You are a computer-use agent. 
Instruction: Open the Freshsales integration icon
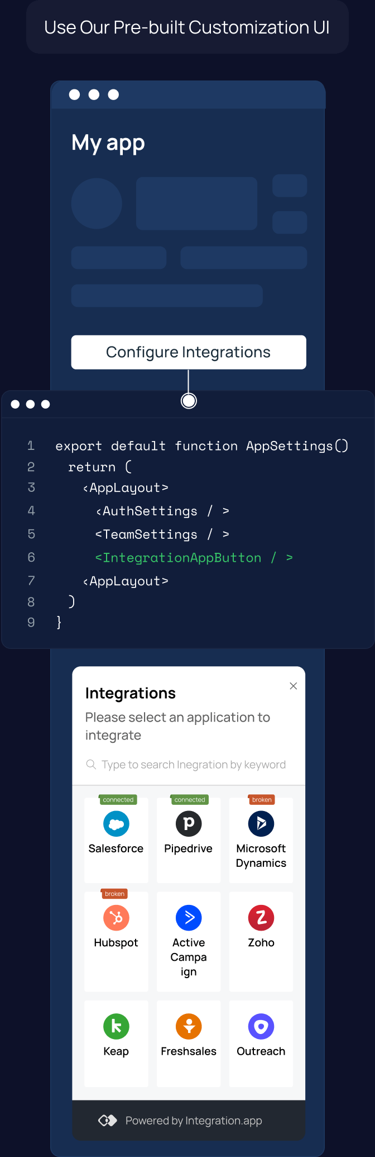click(x=189, y=1026)
